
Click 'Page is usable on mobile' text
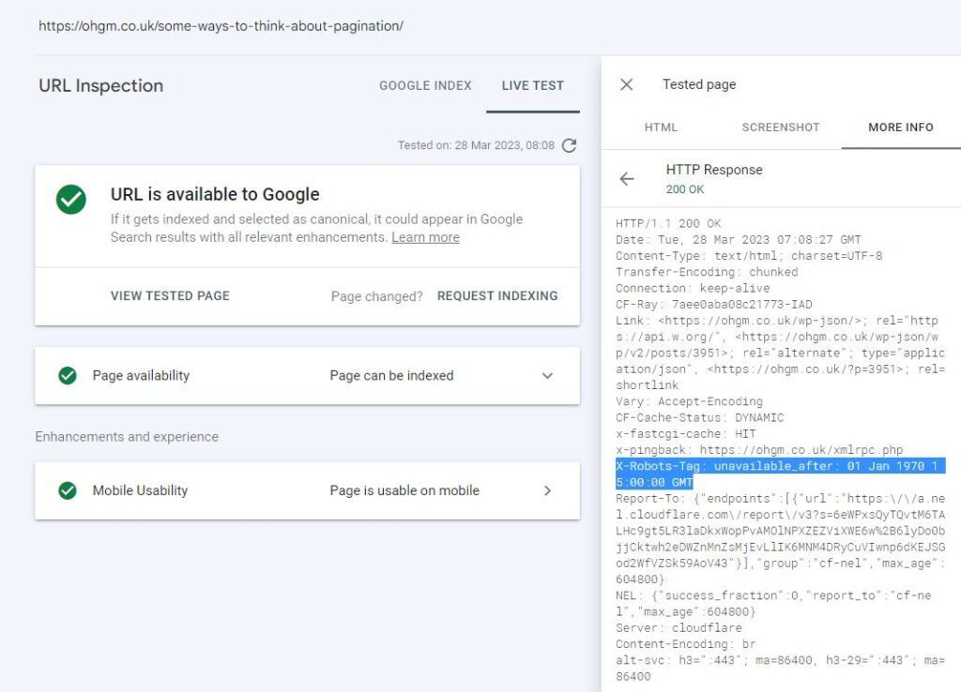click(404, 490)
